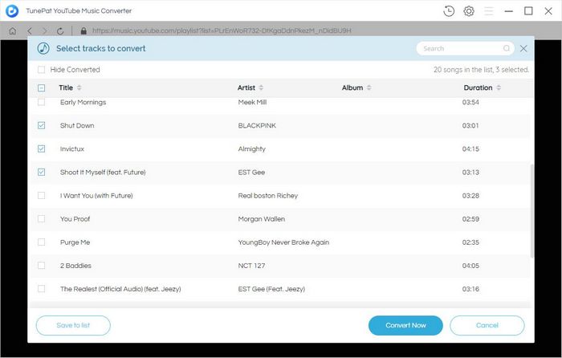
Task: Click the Cancel button
Action: [487, 325]
